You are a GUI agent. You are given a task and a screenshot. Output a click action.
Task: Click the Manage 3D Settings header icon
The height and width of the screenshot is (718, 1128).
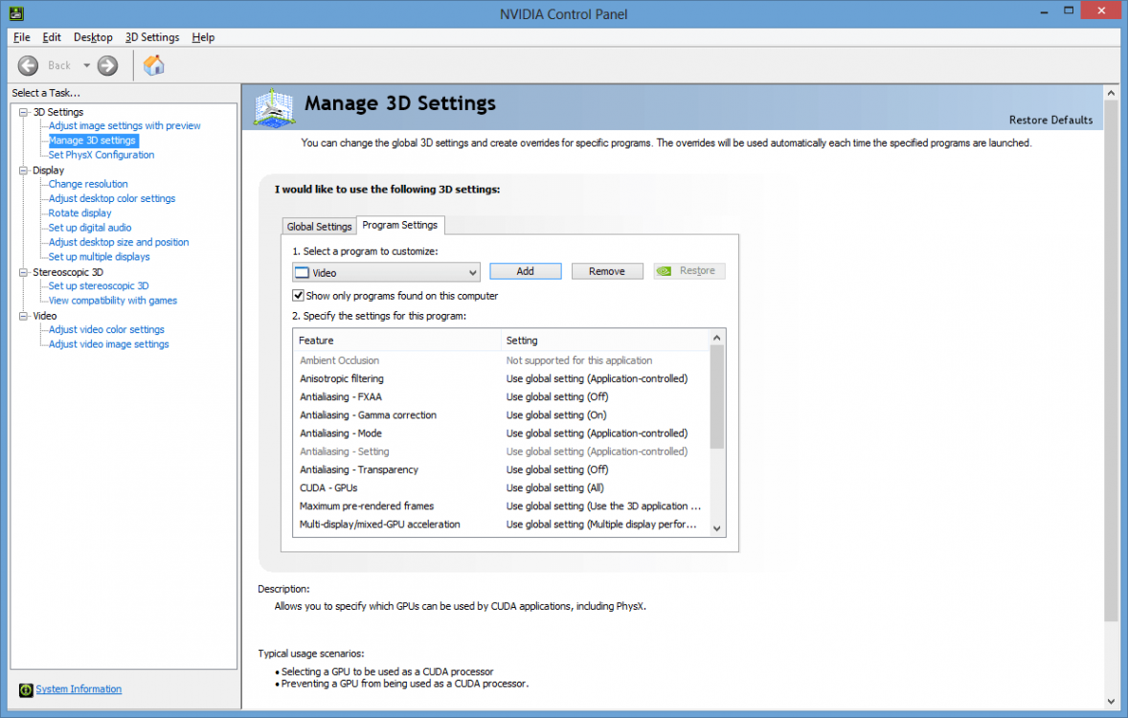[x=274, y=108]
